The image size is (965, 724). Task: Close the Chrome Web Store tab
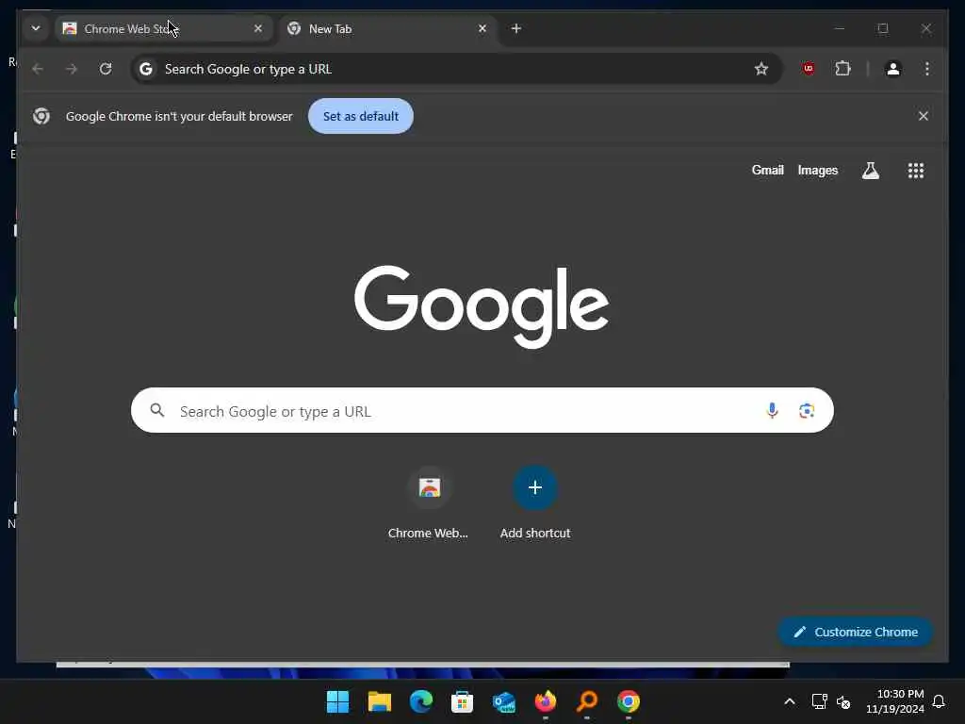tap(258, 28)
